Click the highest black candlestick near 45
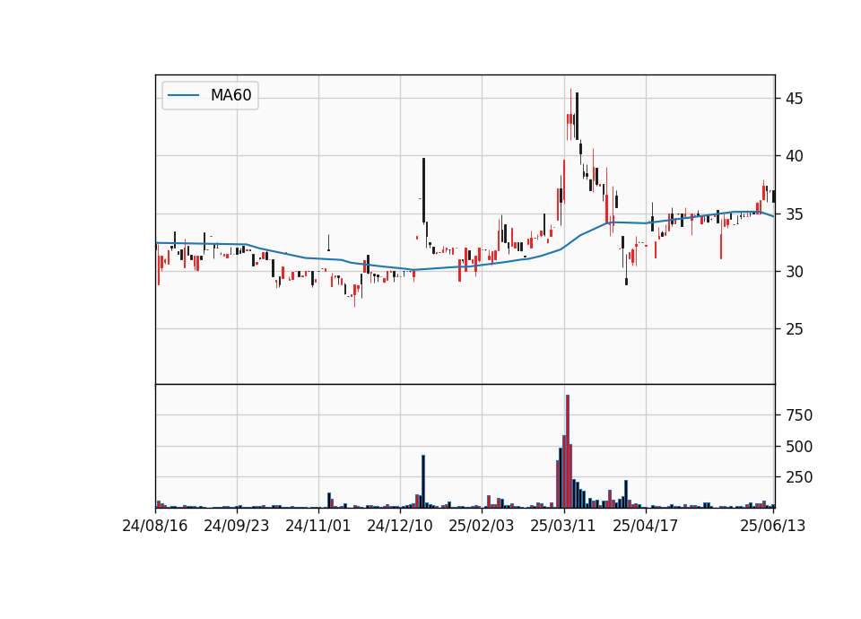This screenshot has height=619, width=861. tap(577, 116)
